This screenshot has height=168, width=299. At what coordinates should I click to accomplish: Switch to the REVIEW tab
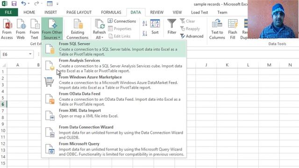tap(157, 13)
